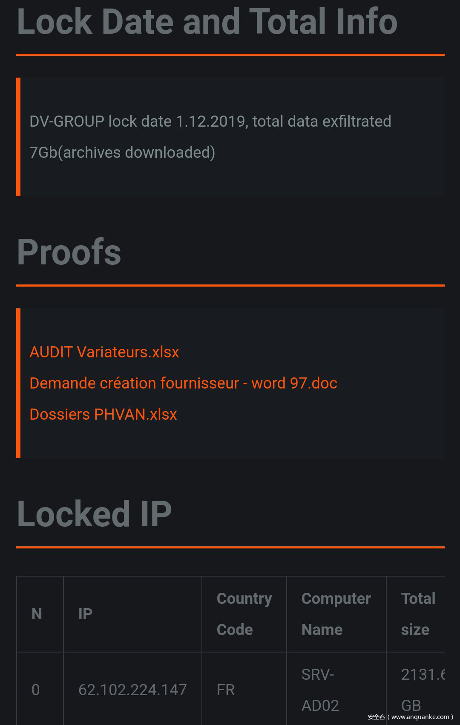Click the Proofs section heading
Image resolution: width=460 pixels, height=725 pixels.
click(69, 252)
